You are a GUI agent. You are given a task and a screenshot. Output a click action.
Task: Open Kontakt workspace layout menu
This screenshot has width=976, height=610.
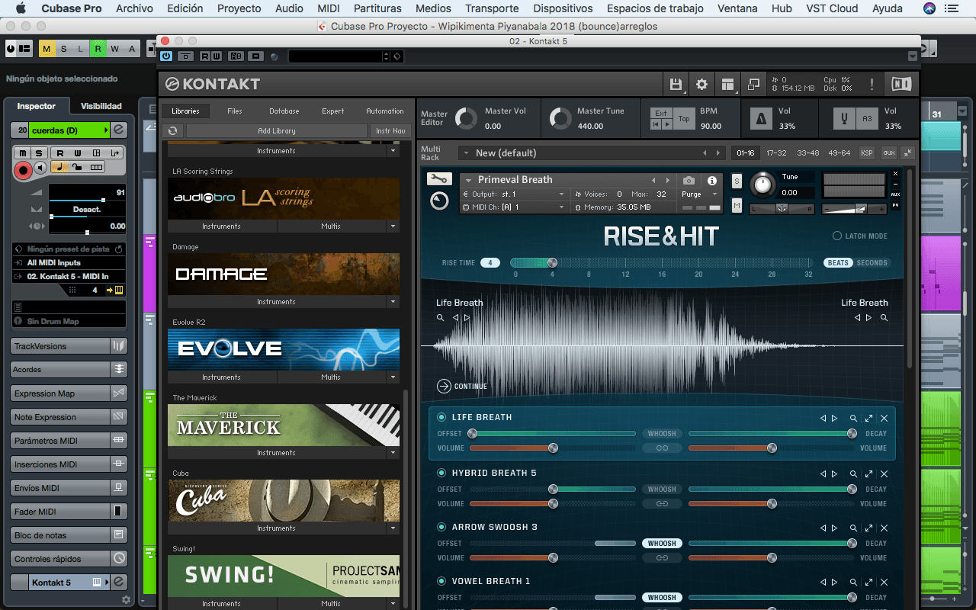tap(727, 84)
